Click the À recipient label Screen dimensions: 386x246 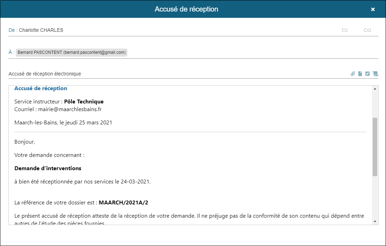10,52
